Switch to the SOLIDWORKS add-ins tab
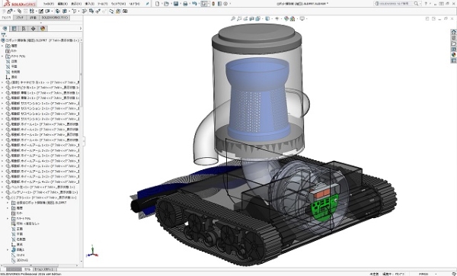The image size is (457, 276). pos(55,18)
